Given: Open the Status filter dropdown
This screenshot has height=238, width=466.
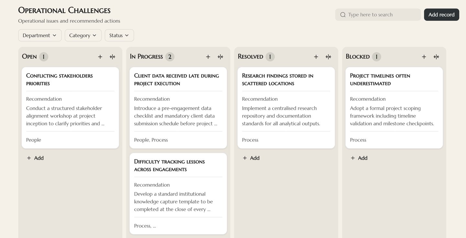Looking at the screenshot, I should point(119,35).
